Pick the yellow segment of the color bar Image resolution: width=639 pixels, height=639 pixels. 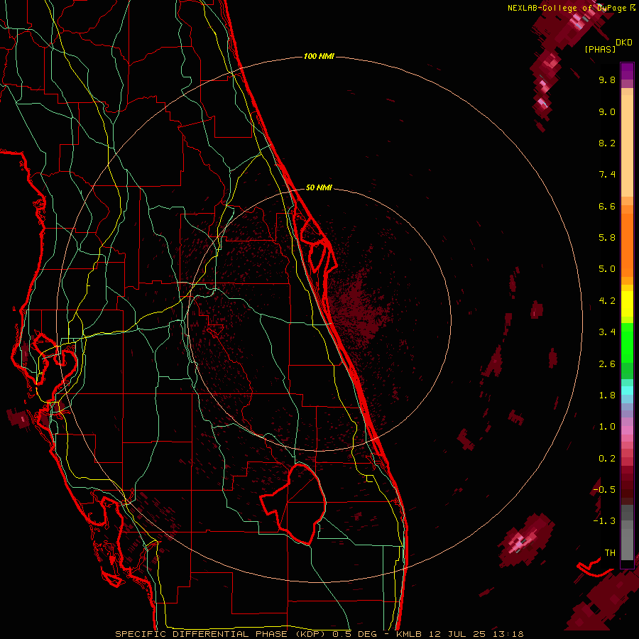point(627,304)
